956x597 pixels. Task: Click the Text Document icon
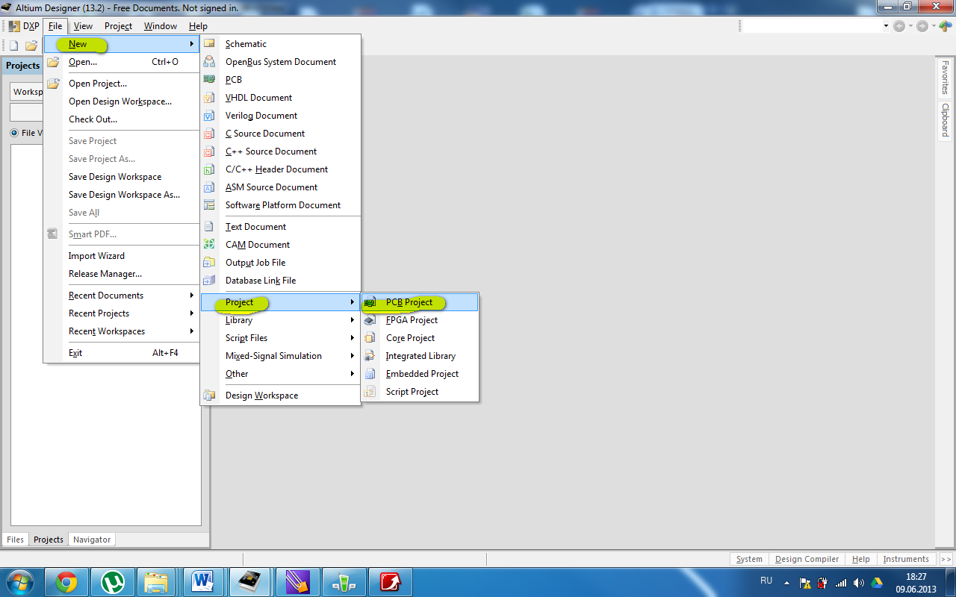210,227
